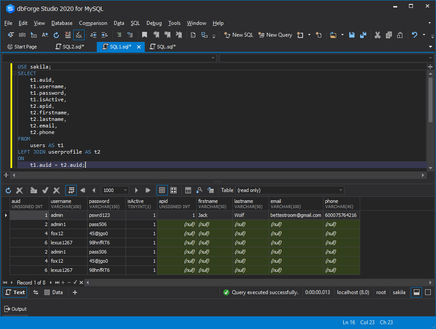The image size is (436, 329).
Task: Open the Find in grid search icon
Action: click(x=199, y=190)
